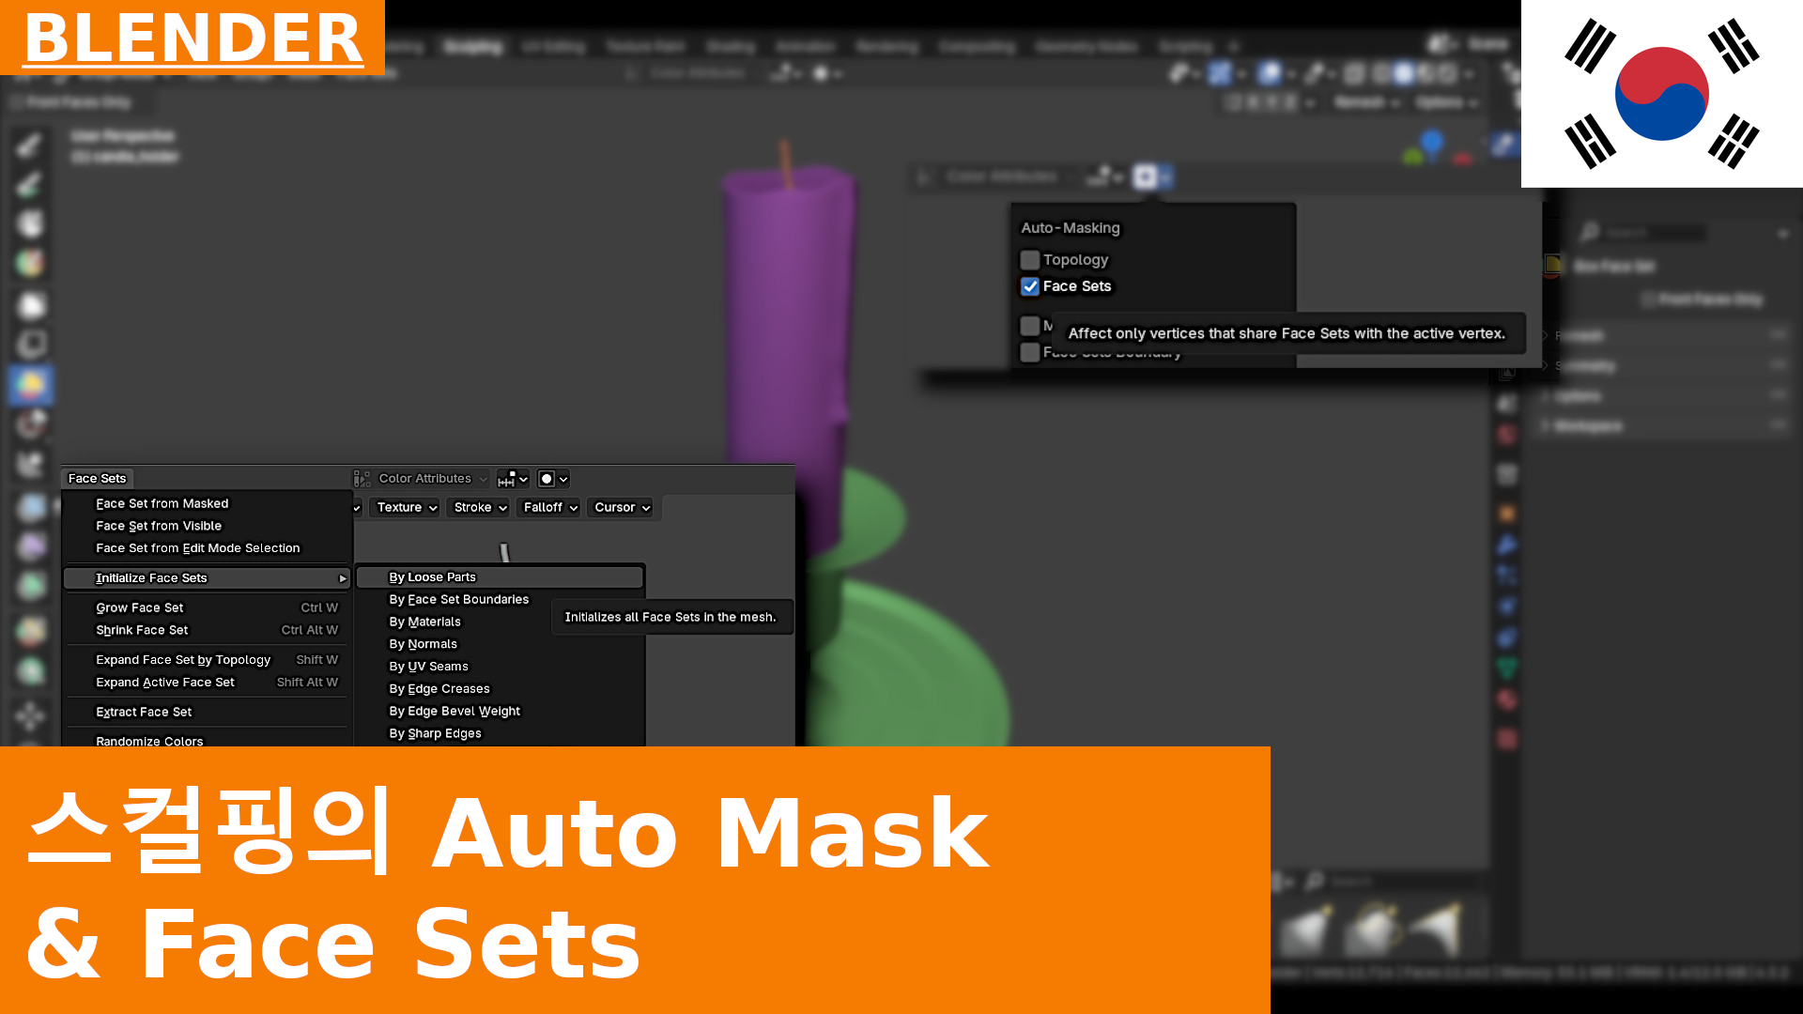Viewport: 1803px width, 1014px height.
Task: Open the Cursor dropdown
Action: click(x=622, y=507)
